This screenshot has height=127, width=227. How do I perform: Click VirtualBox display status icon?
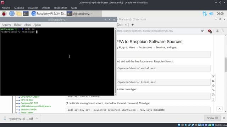(199, 125)
